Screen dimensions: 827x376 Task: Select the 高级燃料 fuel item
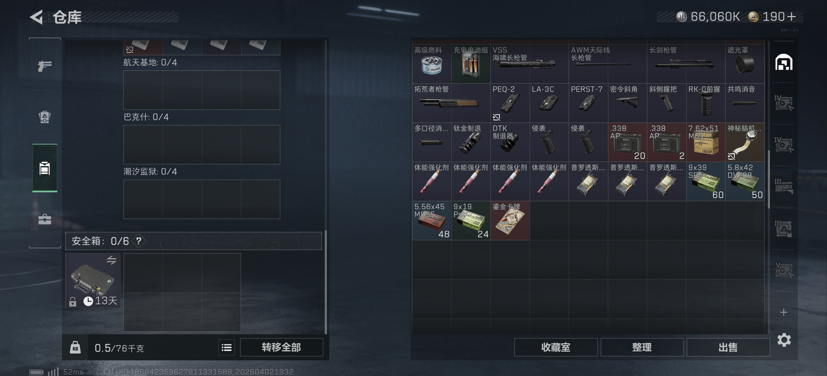[x=432, y=63]
